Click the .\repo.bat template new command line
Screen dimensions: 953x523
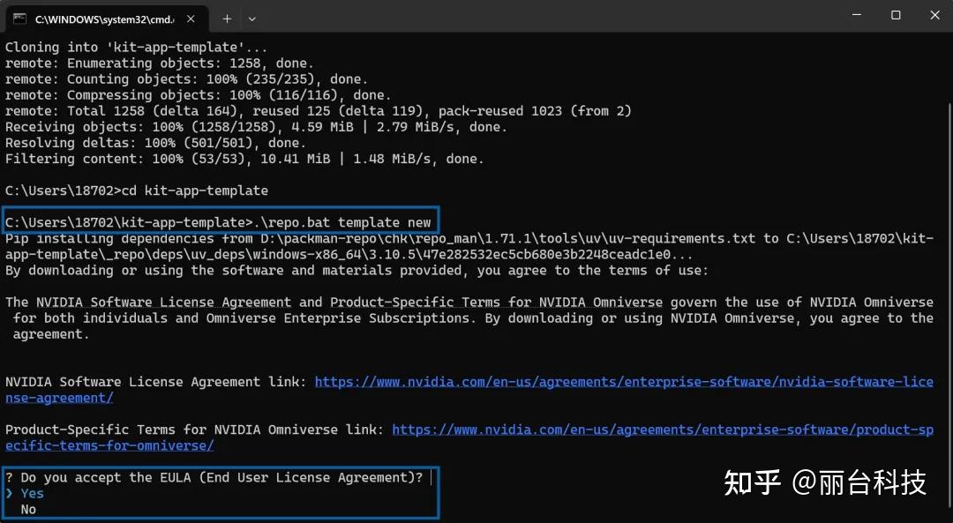[221, 222]
